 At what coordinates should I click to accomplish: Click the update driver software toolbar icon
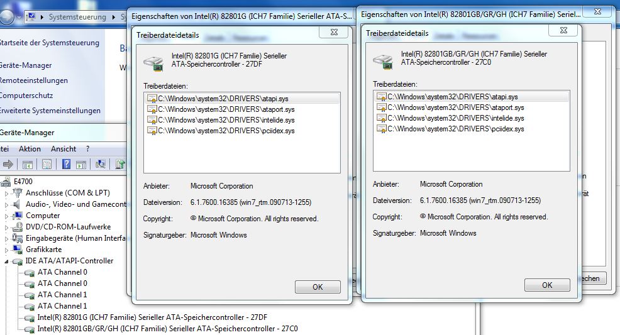click(x=120, y=164)
